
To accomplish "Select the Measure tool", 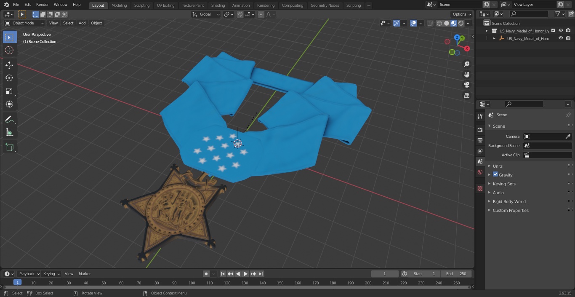I will point(9,133).
